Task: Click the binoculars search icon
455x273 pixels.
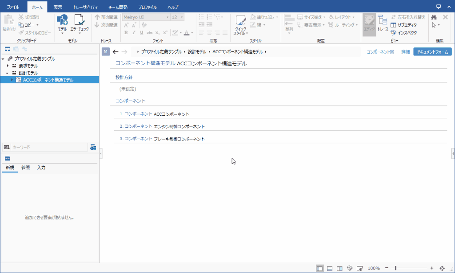Action: coord(434,17)
